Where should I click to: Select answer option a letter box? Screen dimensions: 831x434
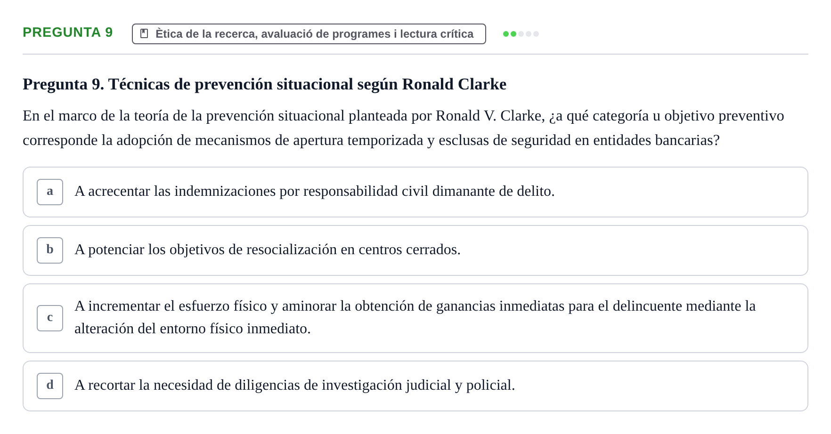50,192
